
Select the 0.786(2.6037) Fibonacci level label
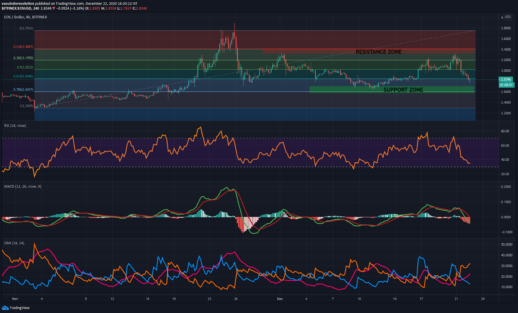coord(23,89)
